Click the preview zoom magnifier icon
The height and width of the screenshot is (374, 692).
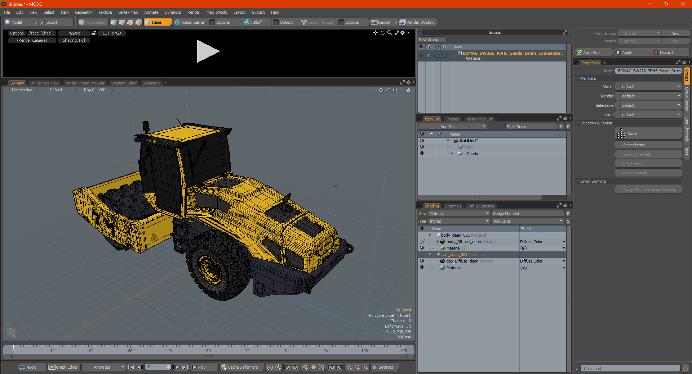click(390, 33)
